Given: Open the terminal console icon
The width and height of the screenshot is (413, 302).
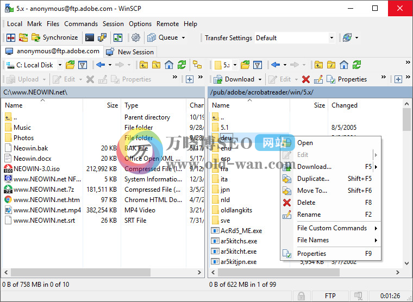Looking at the screenshot, I should (x=90, y=37).
